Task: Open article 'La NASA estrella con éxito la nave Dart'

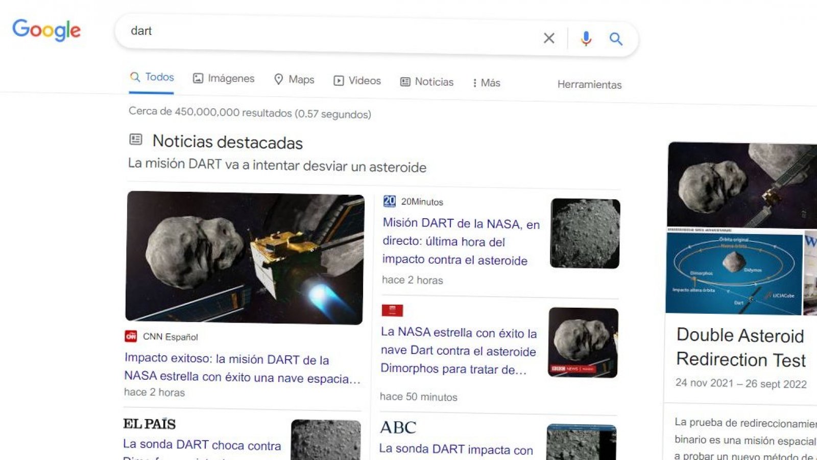Action: pyautogui.click(x=459, y=351)
